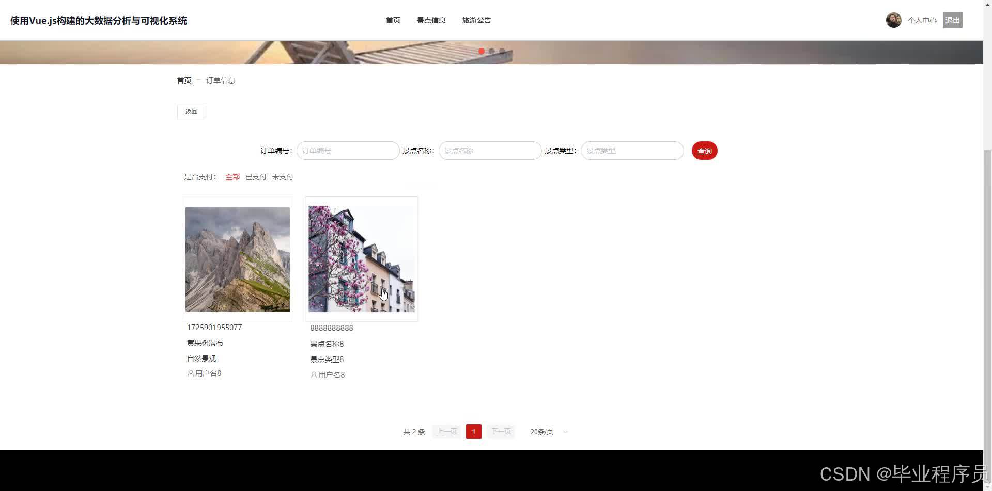This screenshot has width=992, height=491.
Task: Click order number 1725901955077
Action: click(214, 328)
